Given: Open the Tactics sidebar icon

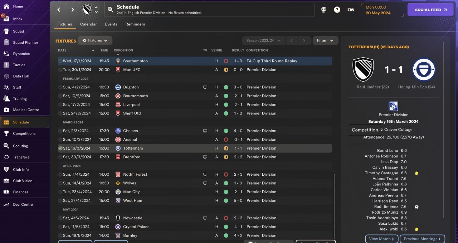Looking at the screenshot, I should point(6,65).
